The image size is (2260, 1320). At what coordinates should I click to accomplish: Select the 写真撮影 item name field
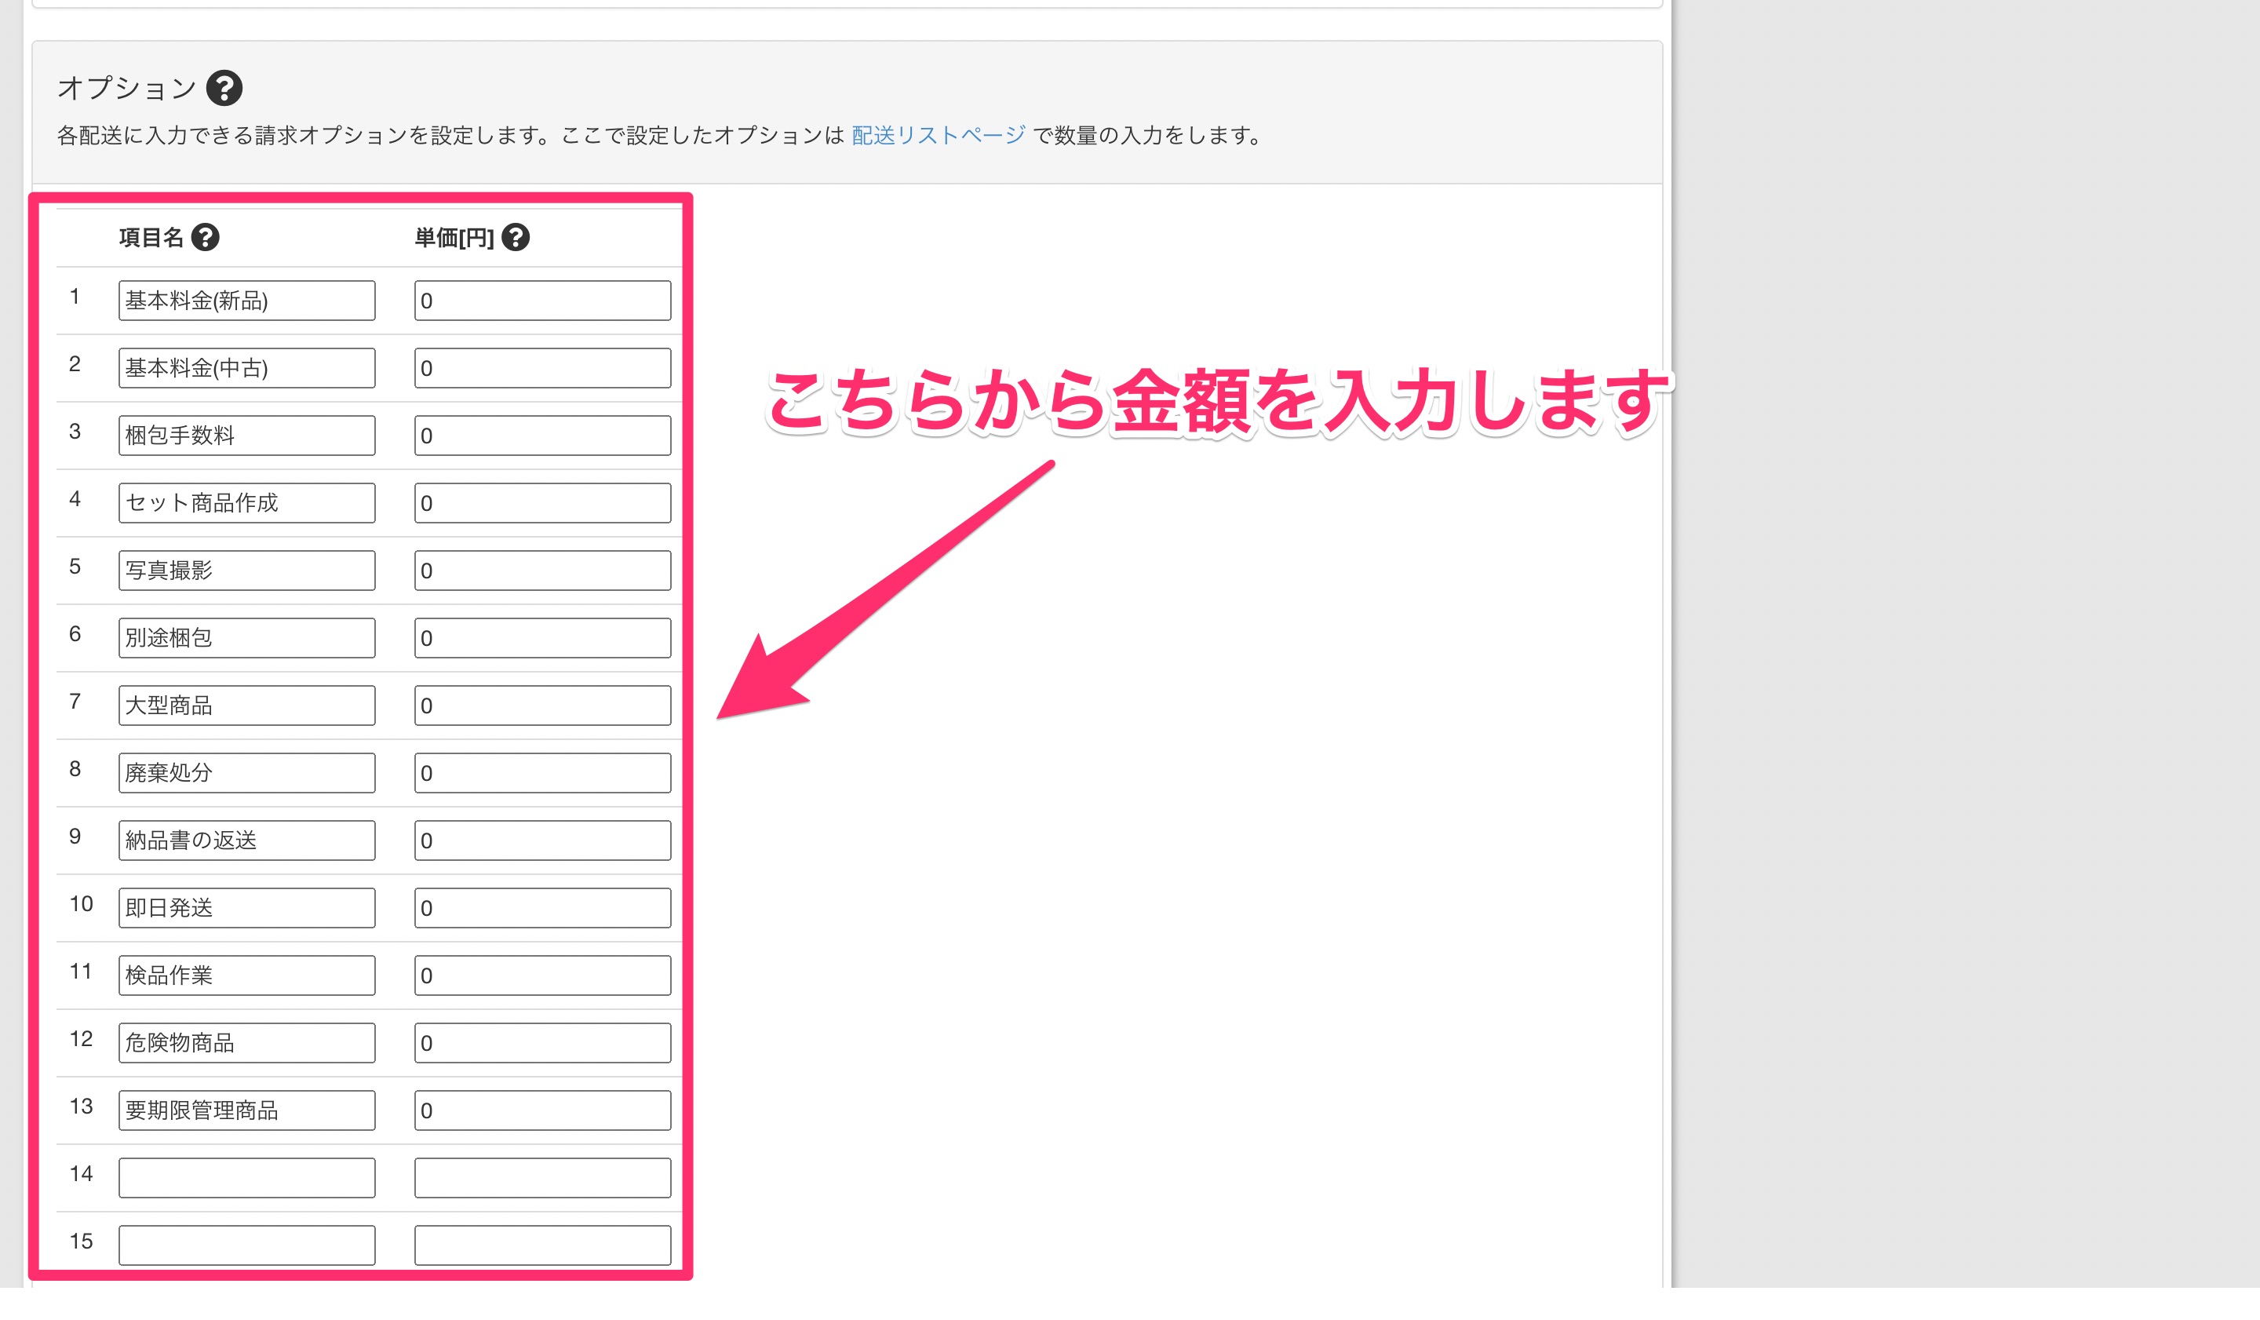(x=246, y=571)
